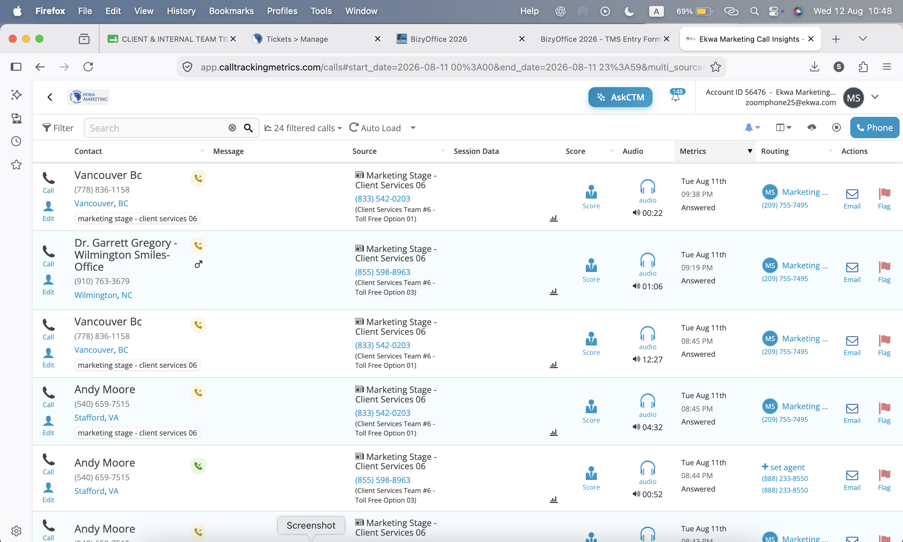Click green call status icon for 08:44 PM call
Image resolution: width=903 pixels, height=542 pixels.
click(198, 466)
